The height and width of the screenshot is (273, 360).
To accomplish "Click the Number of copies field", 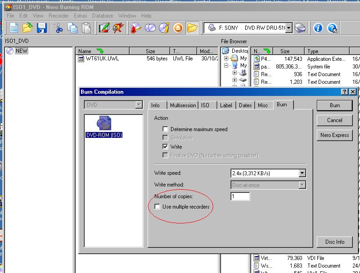I will pos(240,196).
